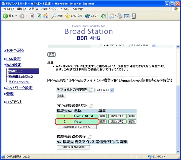Click the page vertical scrollbar thumb
This screenshot has height=160, width=181.
178,118
